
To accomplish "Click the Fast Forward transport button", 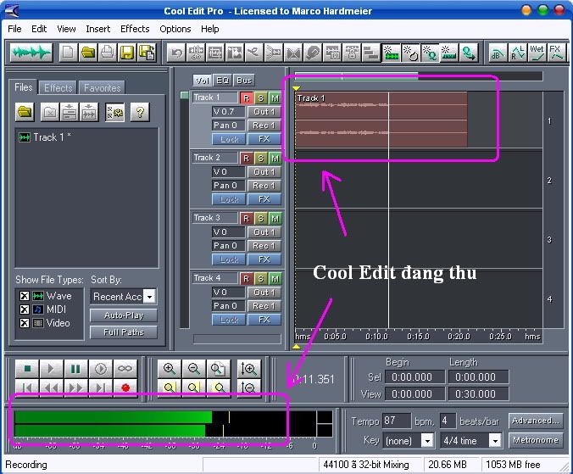I will 75,388.
